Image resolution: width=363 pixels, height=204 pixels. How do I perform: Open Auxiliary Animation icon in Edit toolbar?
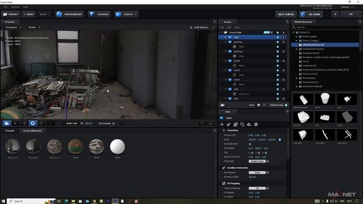[229, 125]
